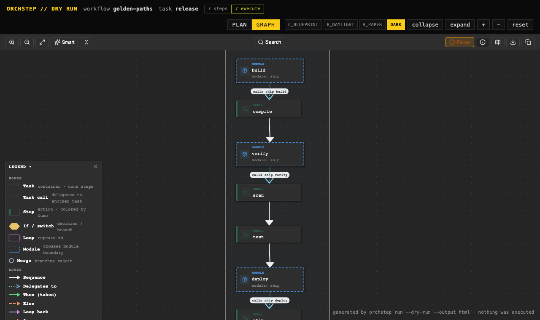Click the 'calls ship deploy' edge label
This screenshot has height=320, width=540.
click(270, 300)
